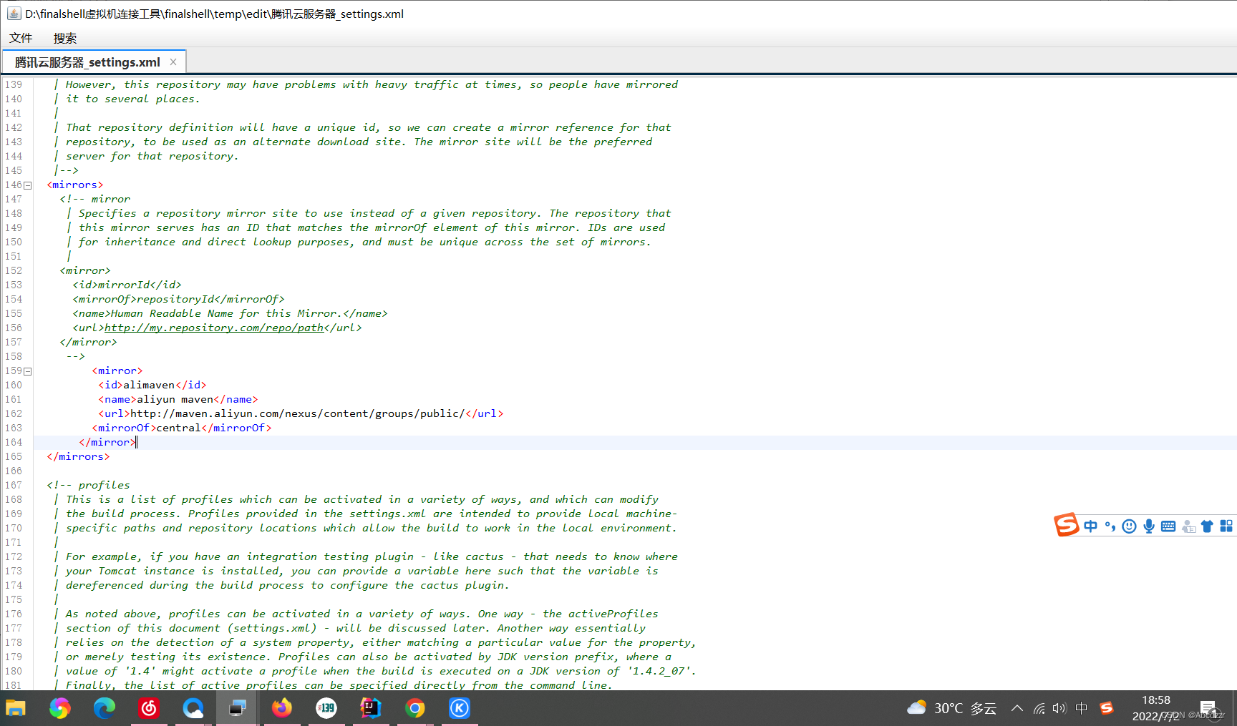
Task: Switch to IntelliJ IDEA in taskbar
Action: pos(370,708)
